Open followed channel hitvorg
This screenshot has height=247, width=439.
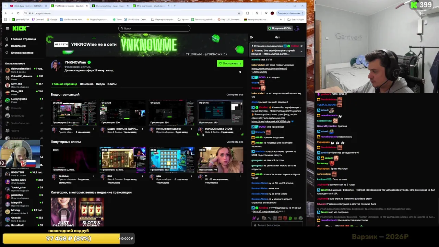coord(23,211)
